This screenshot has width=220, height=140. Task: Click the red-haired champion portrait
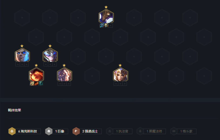coord(36,75)
